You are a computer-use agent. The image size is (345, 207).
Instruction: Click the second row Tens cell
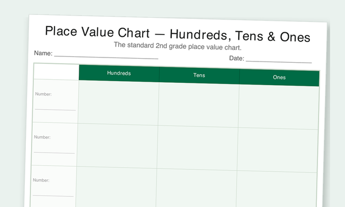pos(197,148)
